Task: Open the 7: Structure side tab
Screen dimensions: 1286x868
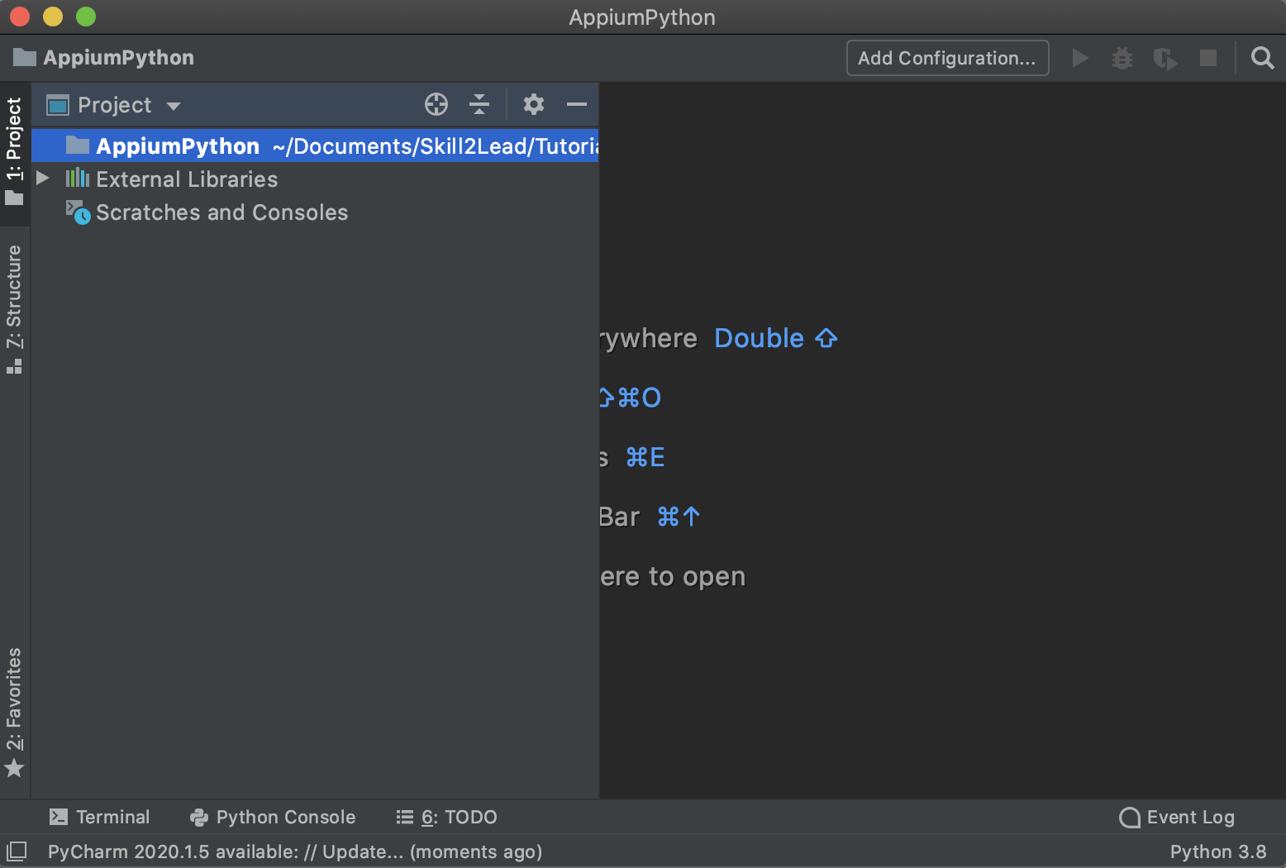Action: point(15,308)
